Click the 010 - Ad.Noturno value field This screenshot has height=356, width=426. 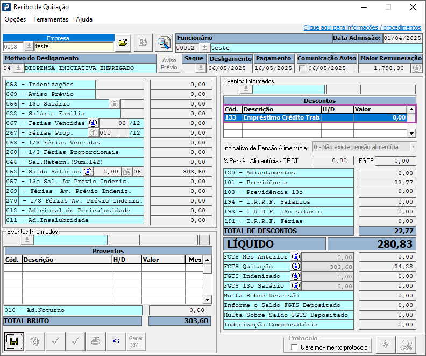pyautogui.click(x=180, y=310)
